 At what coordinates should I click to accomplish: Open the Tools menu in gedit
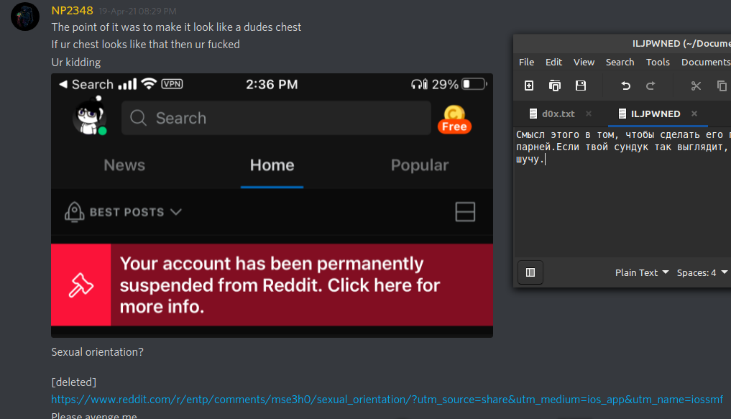coord(658,62)
